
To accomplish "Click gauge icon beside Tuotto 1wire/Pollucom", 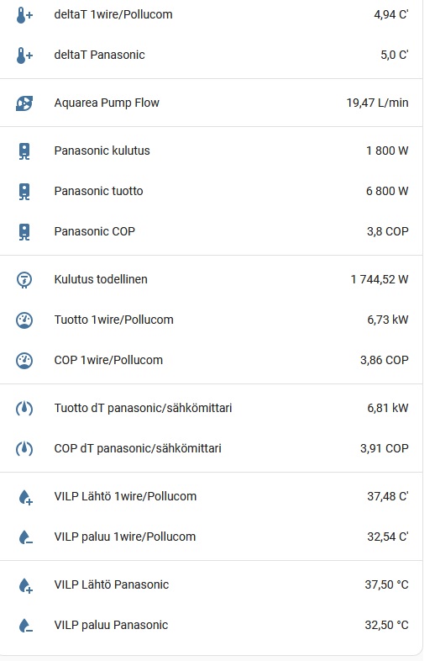I will 24,320.
